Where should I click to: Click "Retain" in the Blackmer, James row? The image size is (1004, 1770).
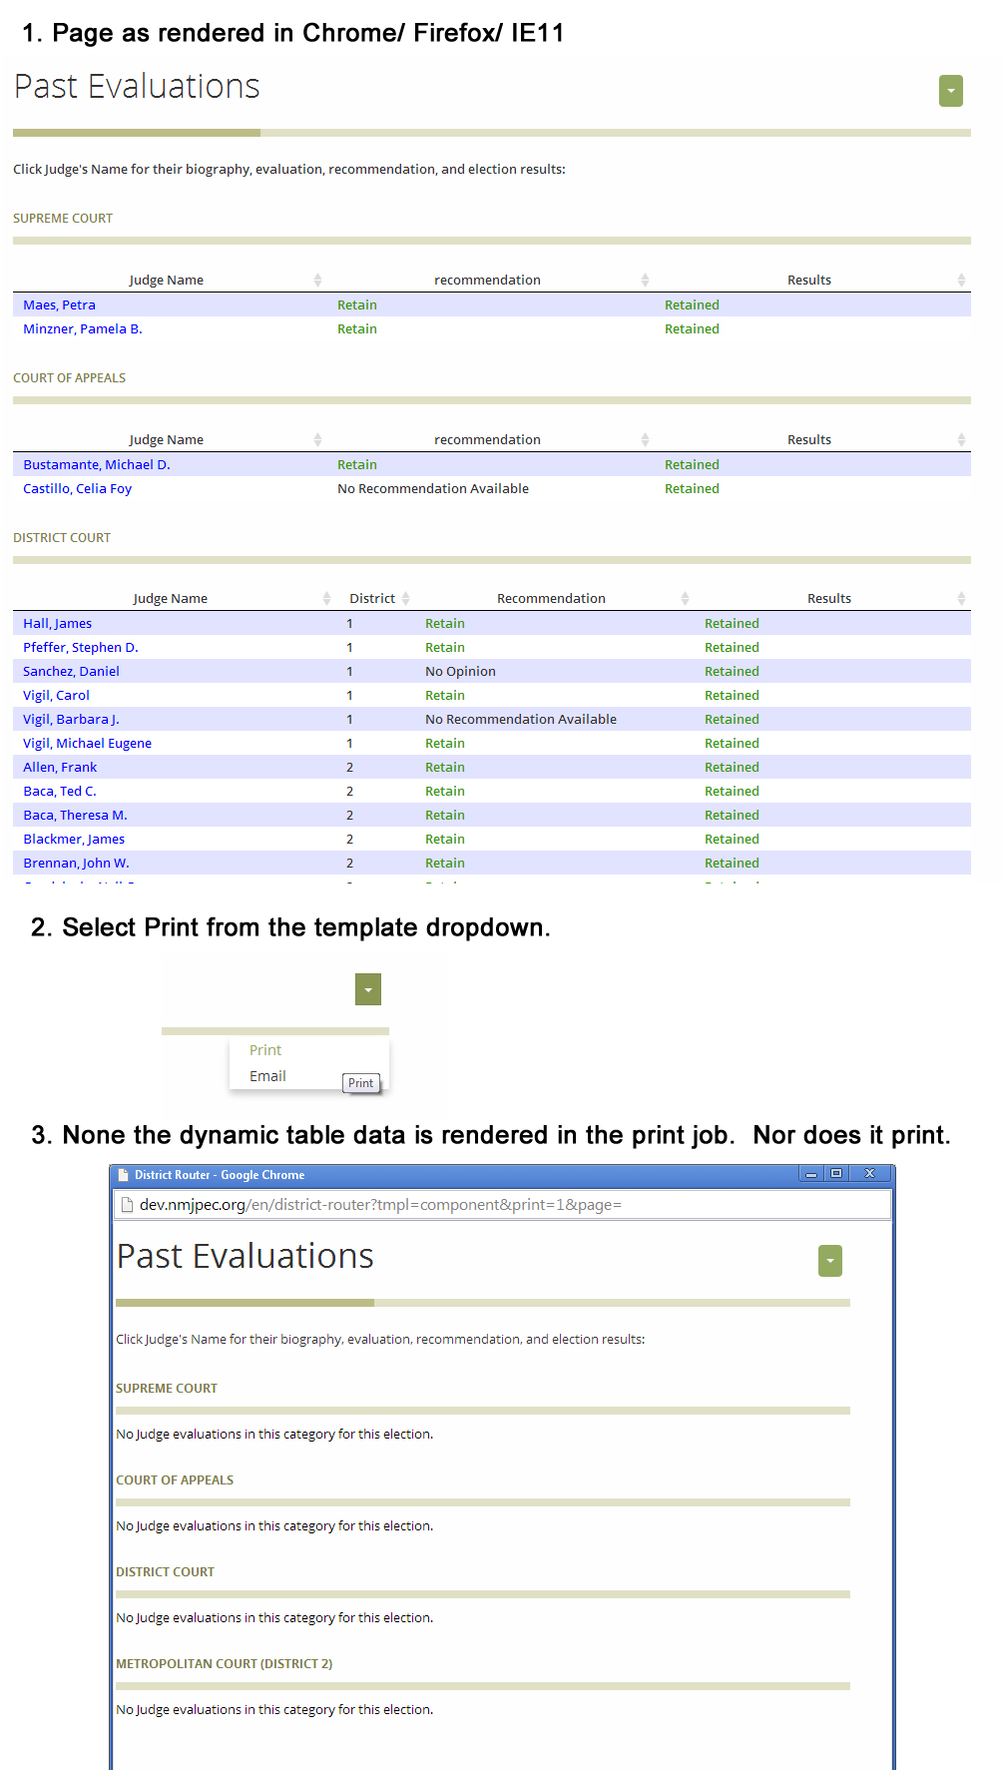(x=445, y=839)
